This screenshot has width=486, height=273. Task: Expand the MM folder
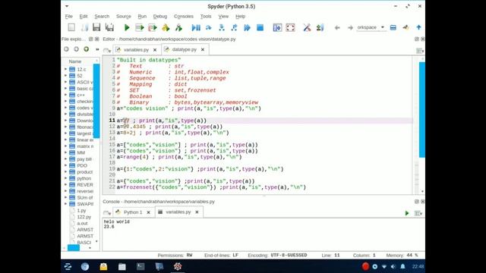[x=66, y=152]
